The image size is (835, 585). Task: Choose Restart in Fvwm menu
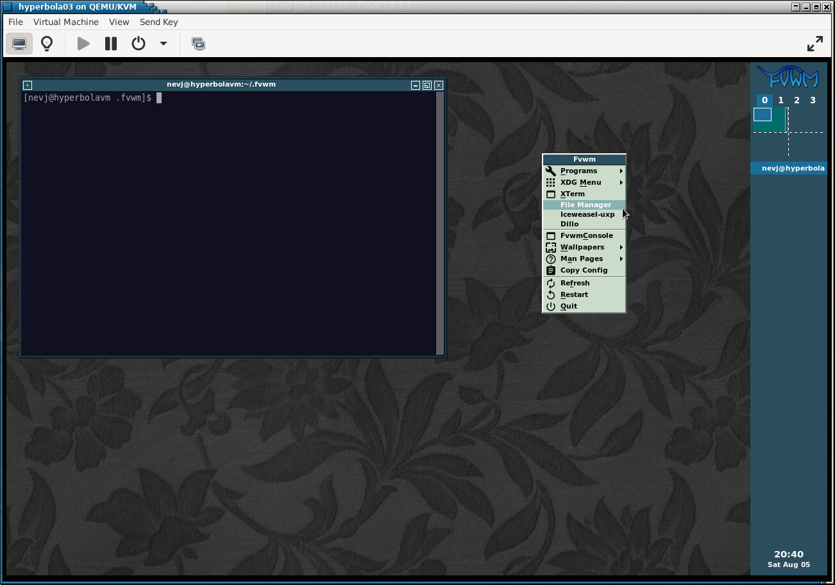(x=584, y=294)
